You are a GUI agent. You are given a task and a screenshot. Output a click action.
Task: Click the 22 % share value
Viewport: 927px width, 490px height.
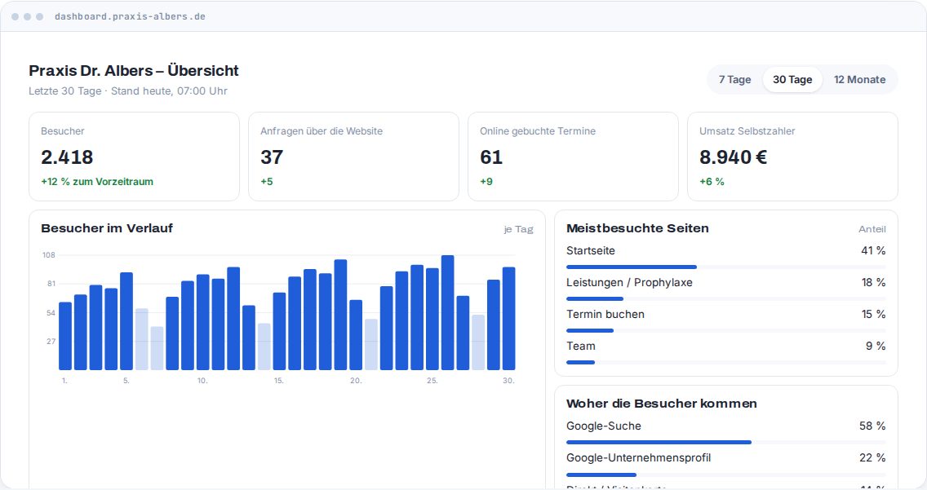click(872, 457)
